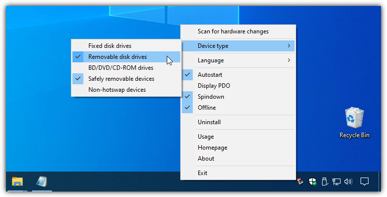Choose Scan for hardware changes
The image size is (387, 197).
(x=238, y=31)
